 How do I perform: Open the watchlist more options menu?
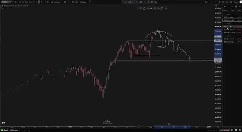(240, 7)
